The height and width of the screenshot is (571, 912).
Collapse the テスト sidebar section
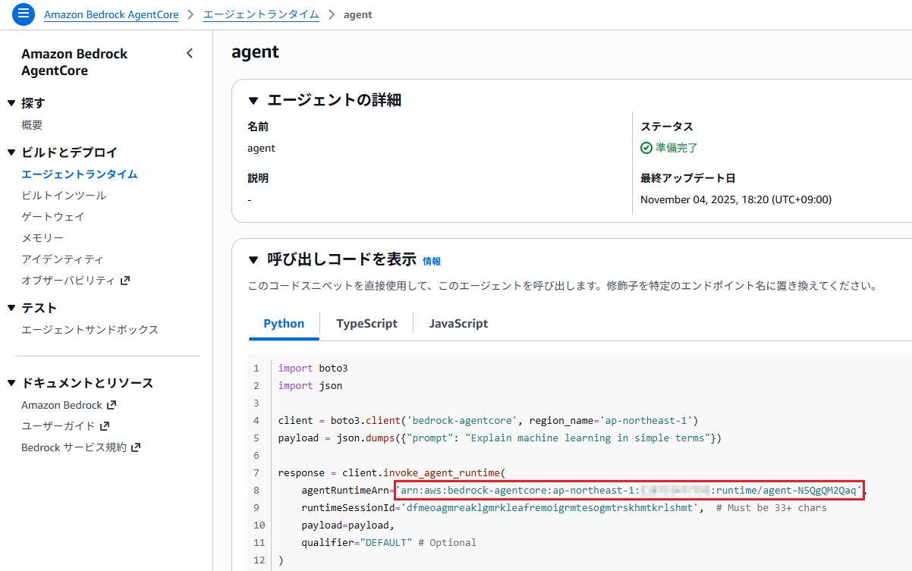pos(11,308)
